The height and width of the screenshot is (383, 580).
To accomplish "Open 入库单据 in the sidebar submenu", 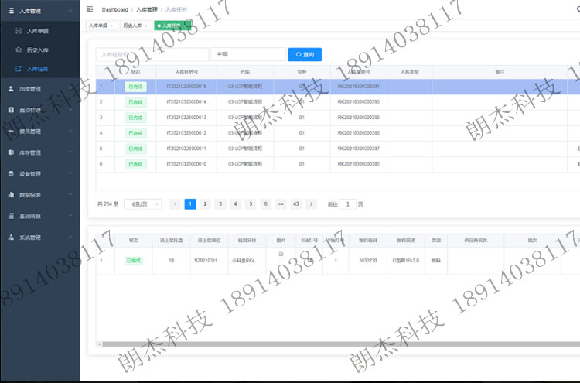I will (x=37, y=31).
